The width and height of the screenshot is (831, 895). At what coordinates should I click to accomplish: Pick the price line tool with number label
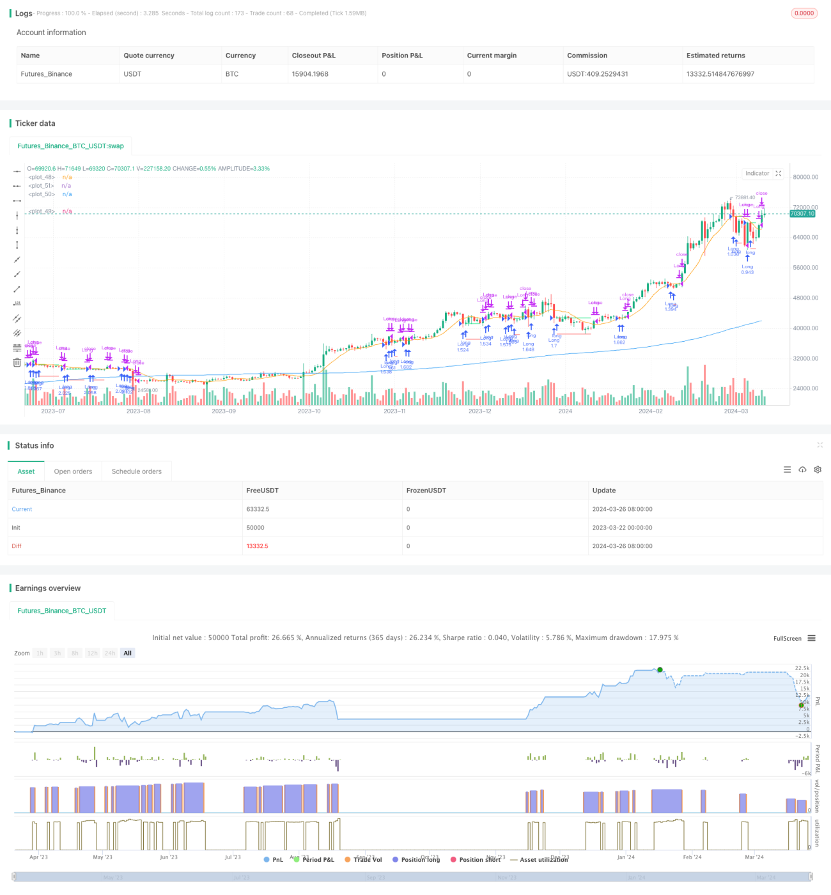pyautogui.click(x=17, y=303)
